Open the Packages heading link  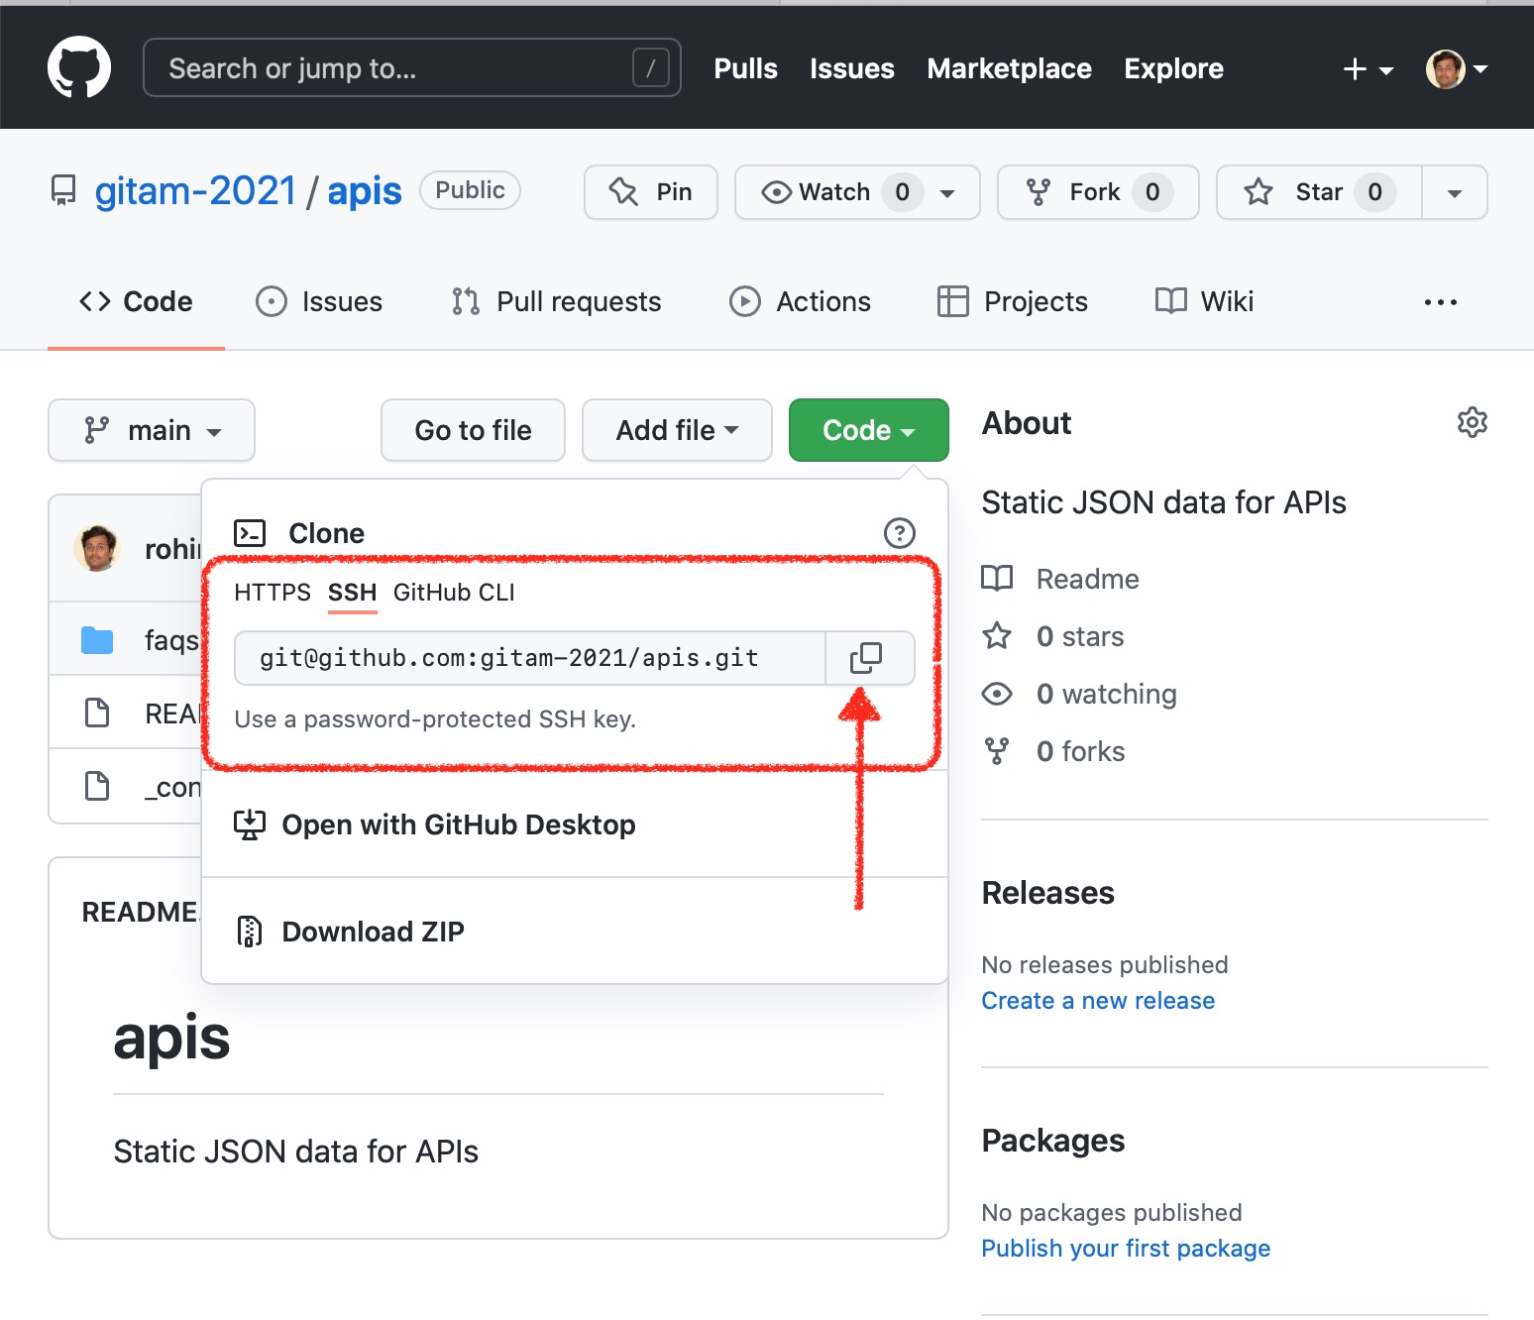point(1052,1141)
